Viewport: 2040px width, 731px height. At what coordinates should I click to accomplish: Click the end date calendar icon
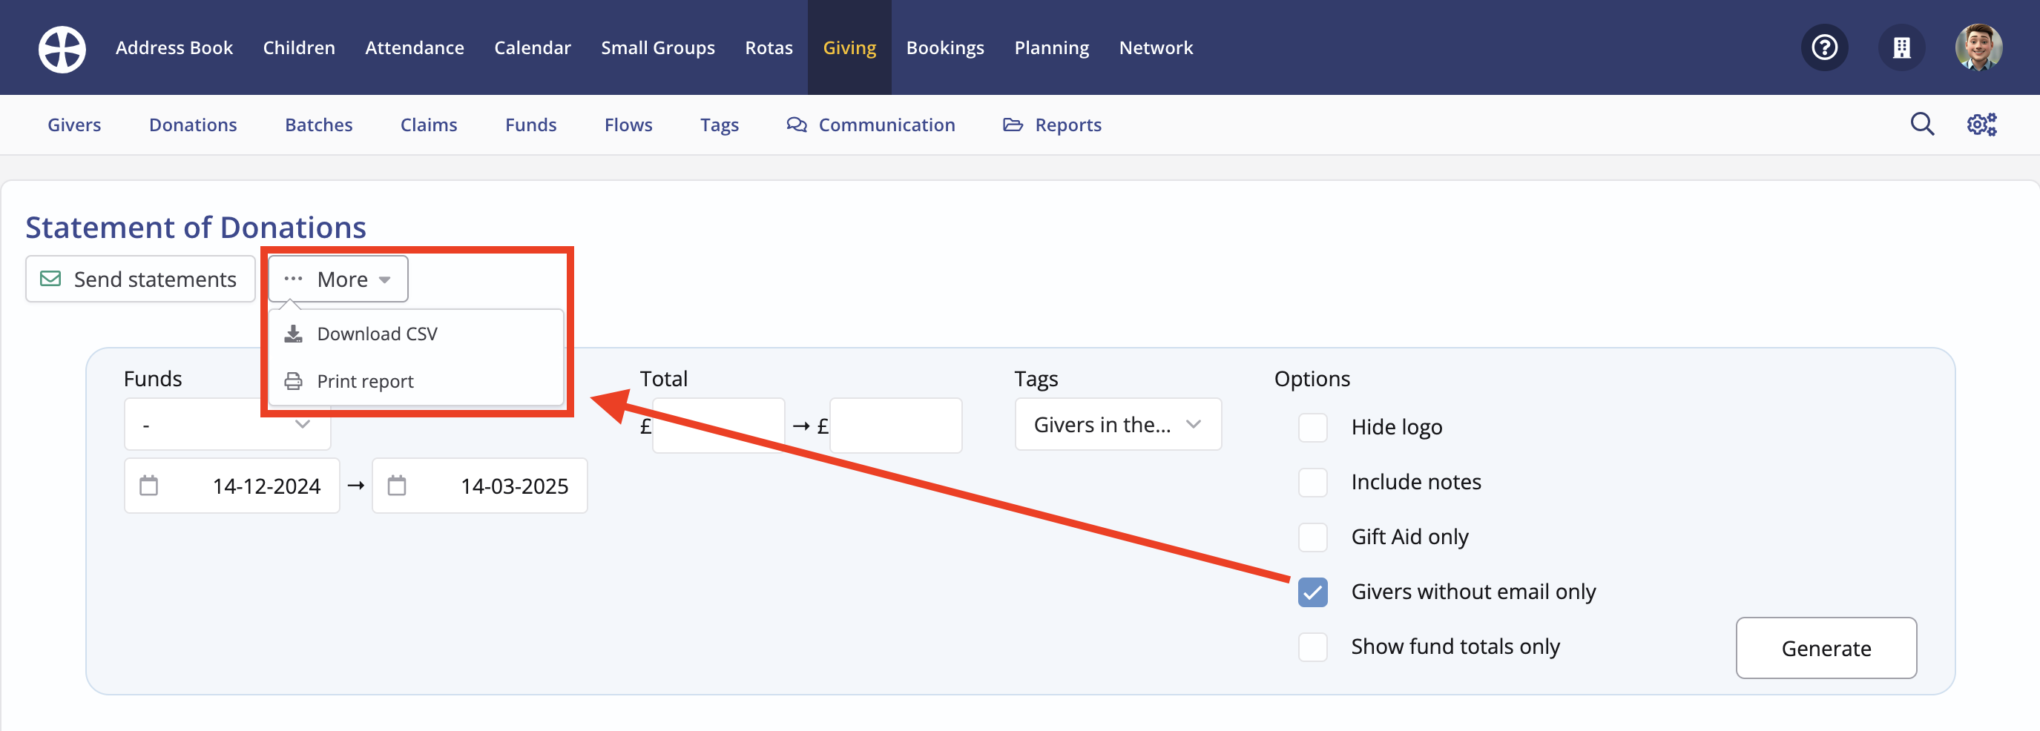[x=397, y=485]
